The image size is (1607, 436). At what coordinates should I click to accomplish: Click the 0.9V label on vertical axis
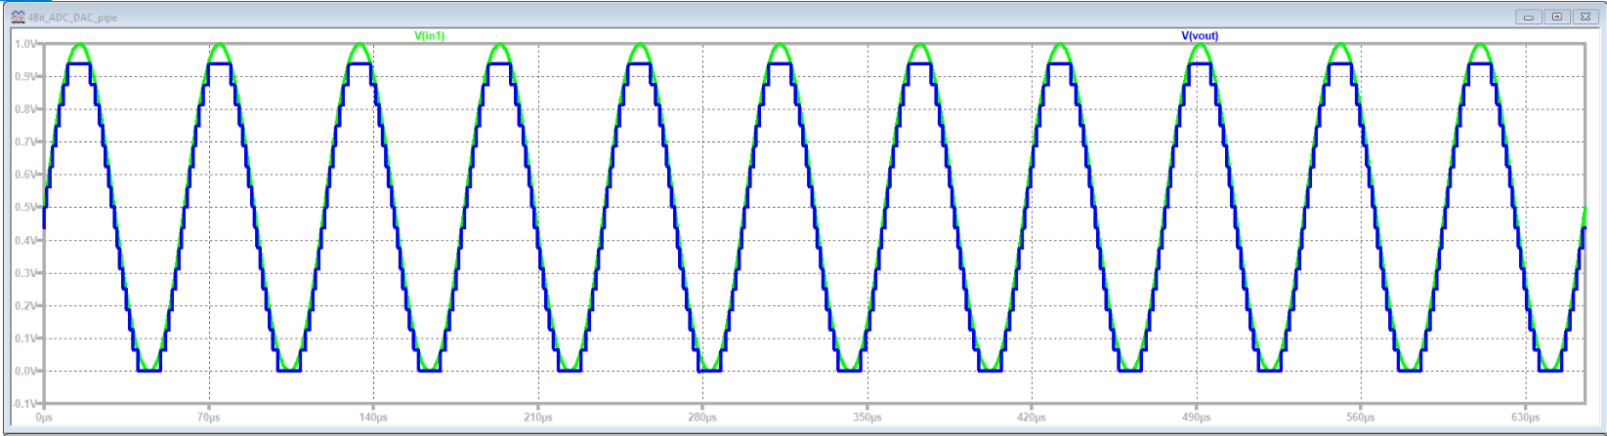[25, 77]
